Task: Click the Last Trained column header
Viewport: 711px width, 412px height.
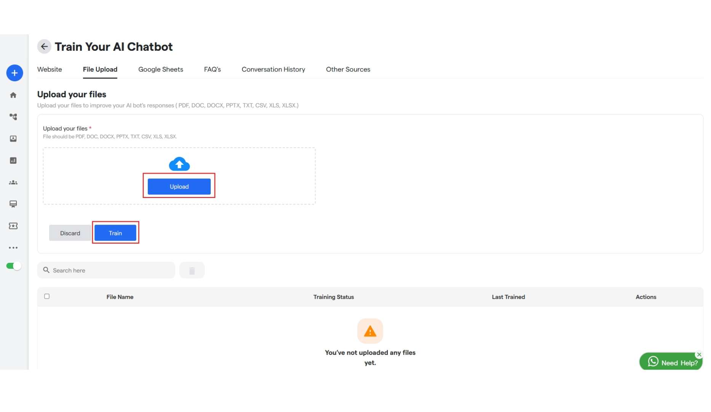Action: 508,297
